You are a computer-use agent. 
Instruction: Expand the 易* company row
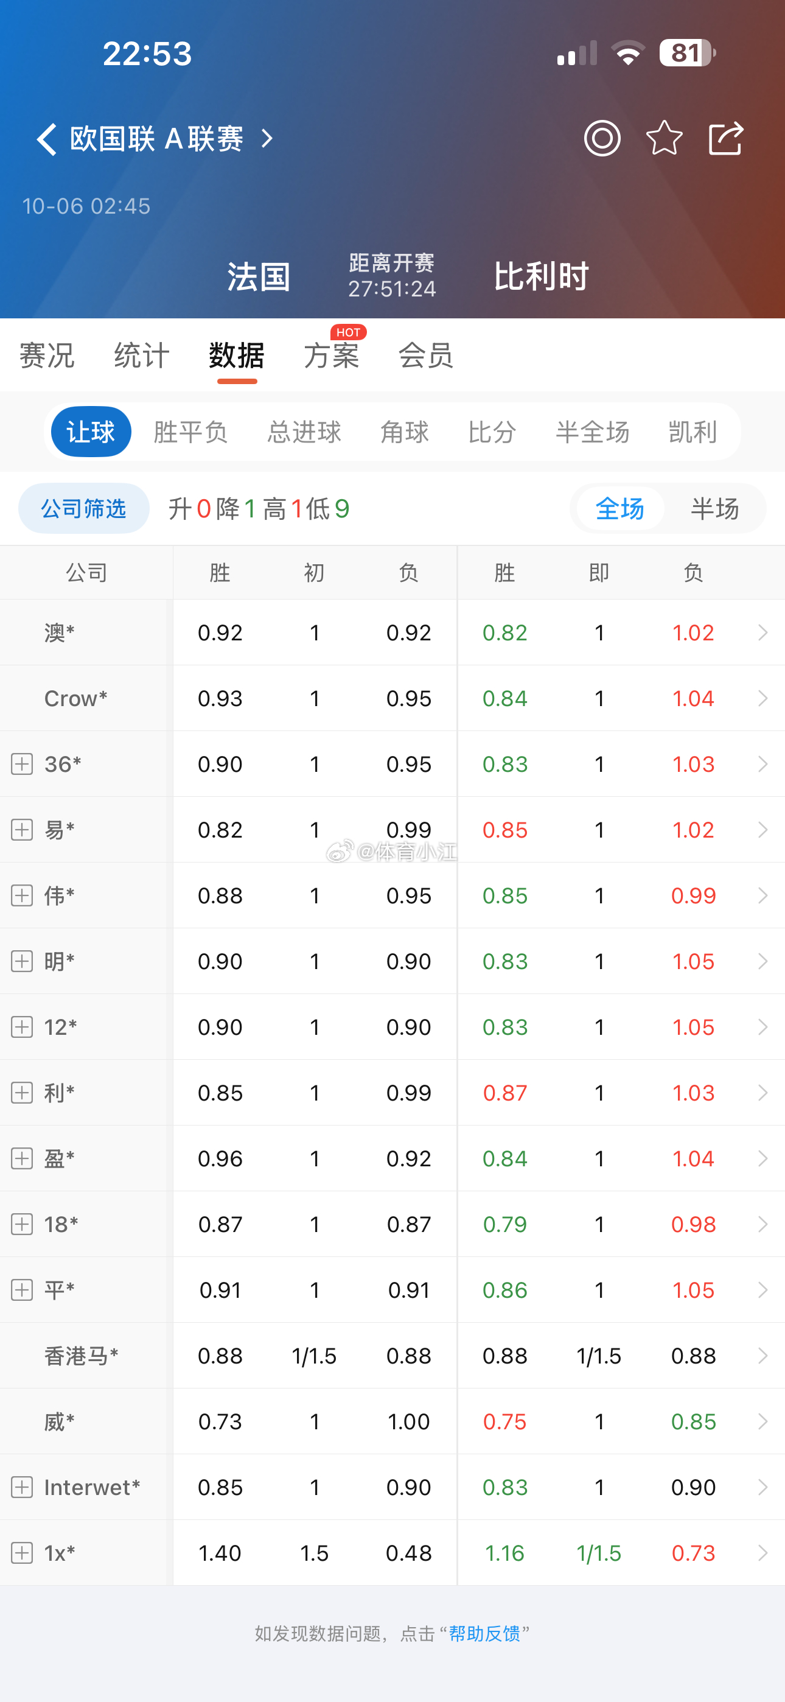point(22,830)
